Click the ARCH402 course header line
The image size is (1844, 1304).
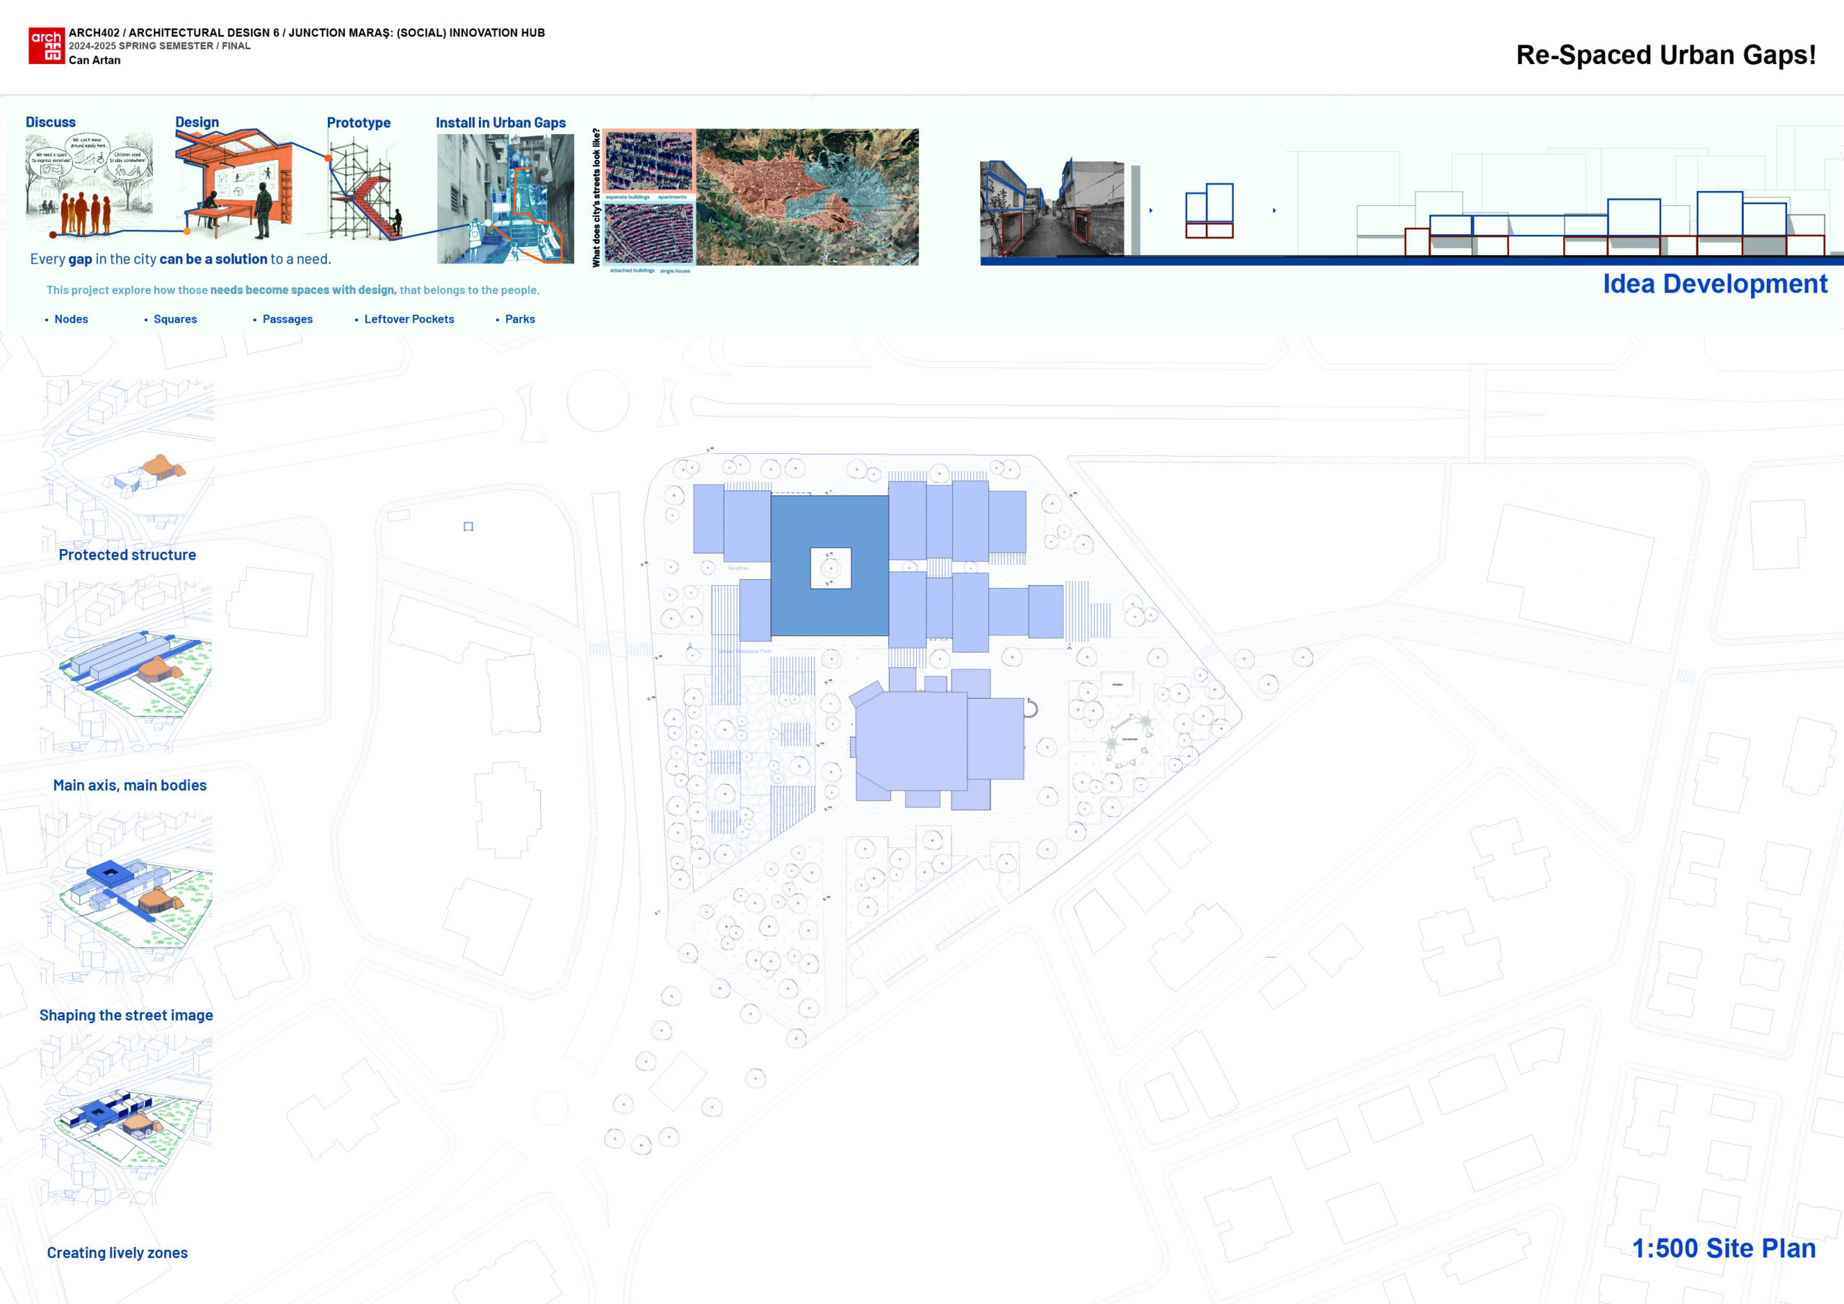click(307, 33)
